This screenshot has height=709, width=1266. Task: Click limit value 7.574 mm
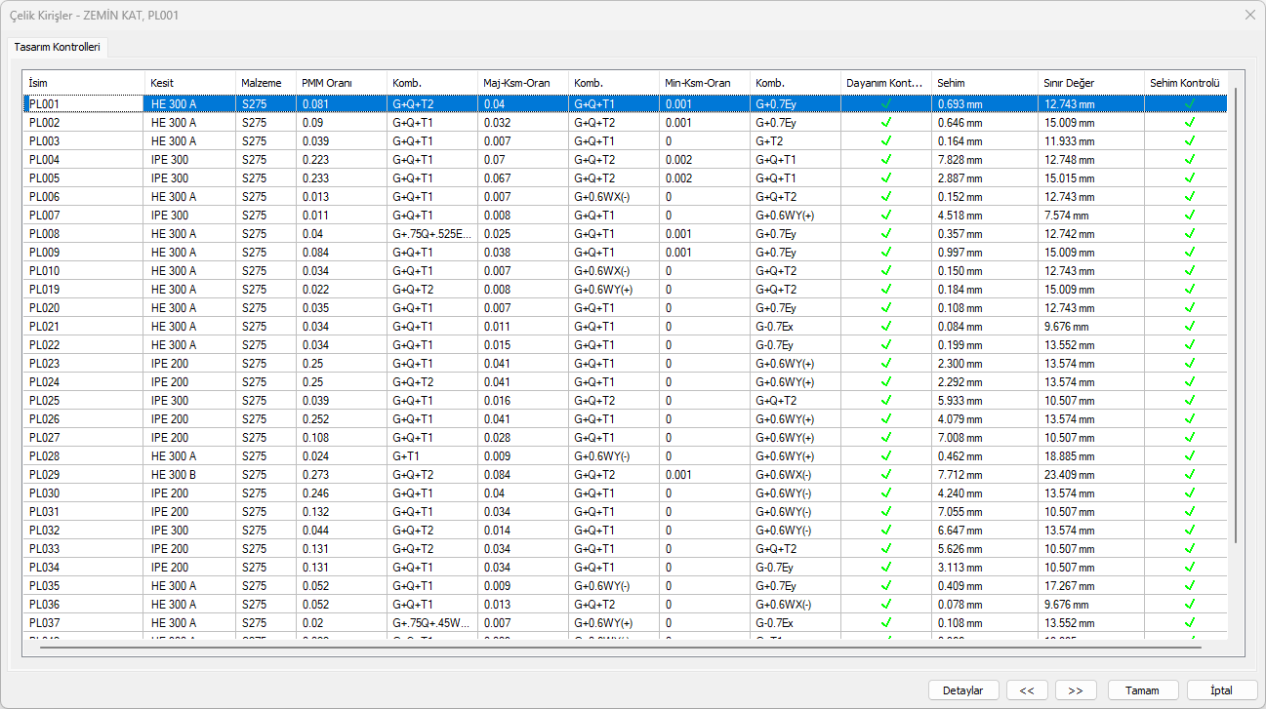1091,215
